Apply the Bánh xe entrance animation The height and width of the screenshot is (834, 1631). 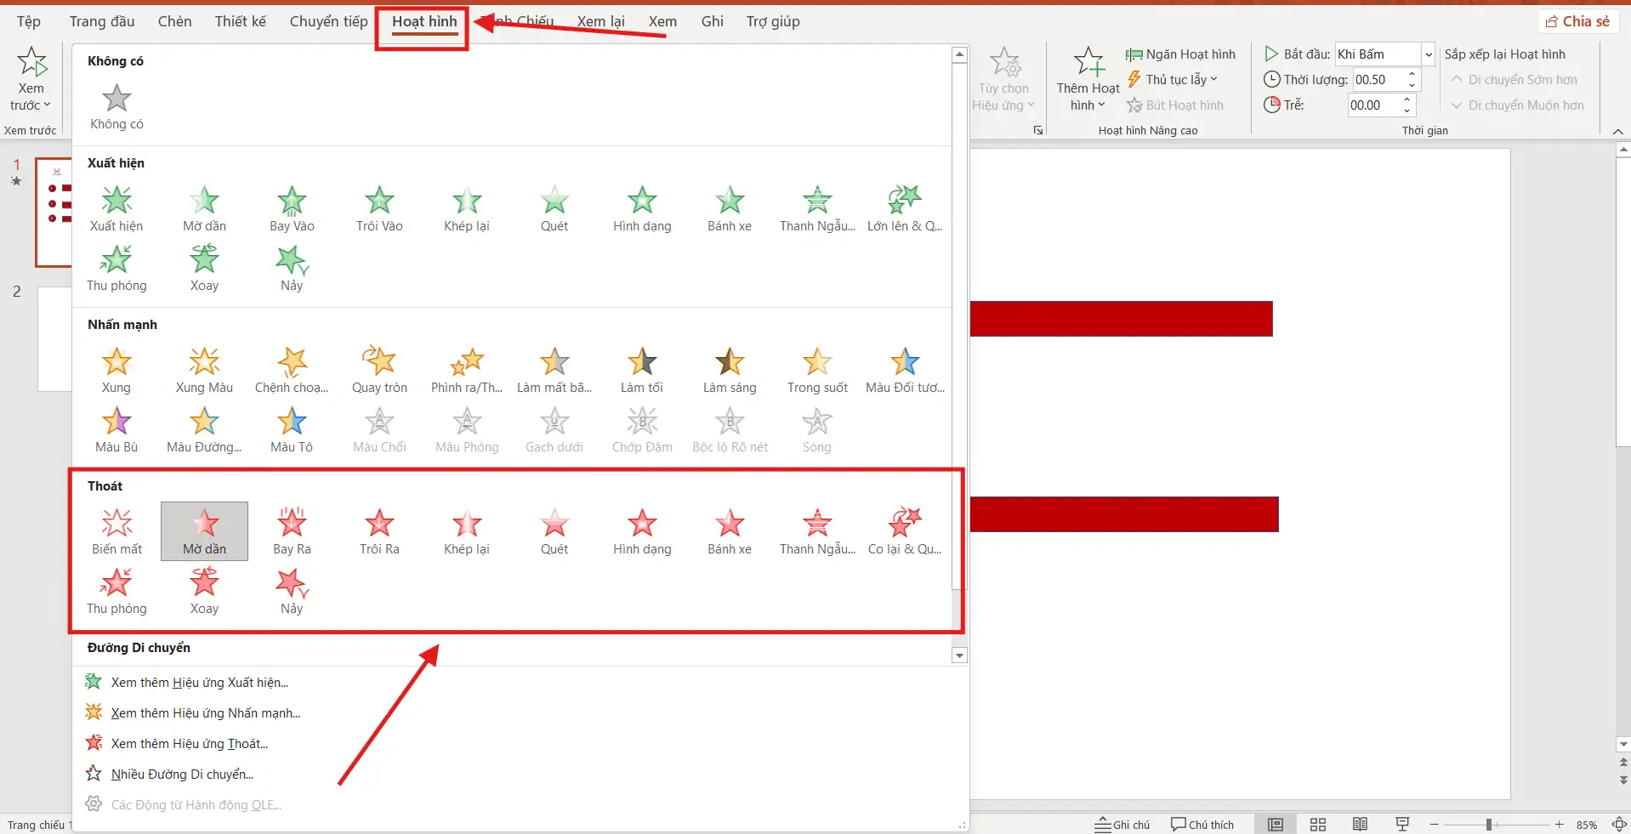pos(729,208)
